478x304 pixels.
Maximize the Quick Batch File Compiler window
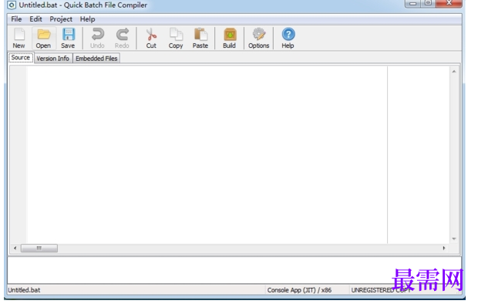(429, 3)
